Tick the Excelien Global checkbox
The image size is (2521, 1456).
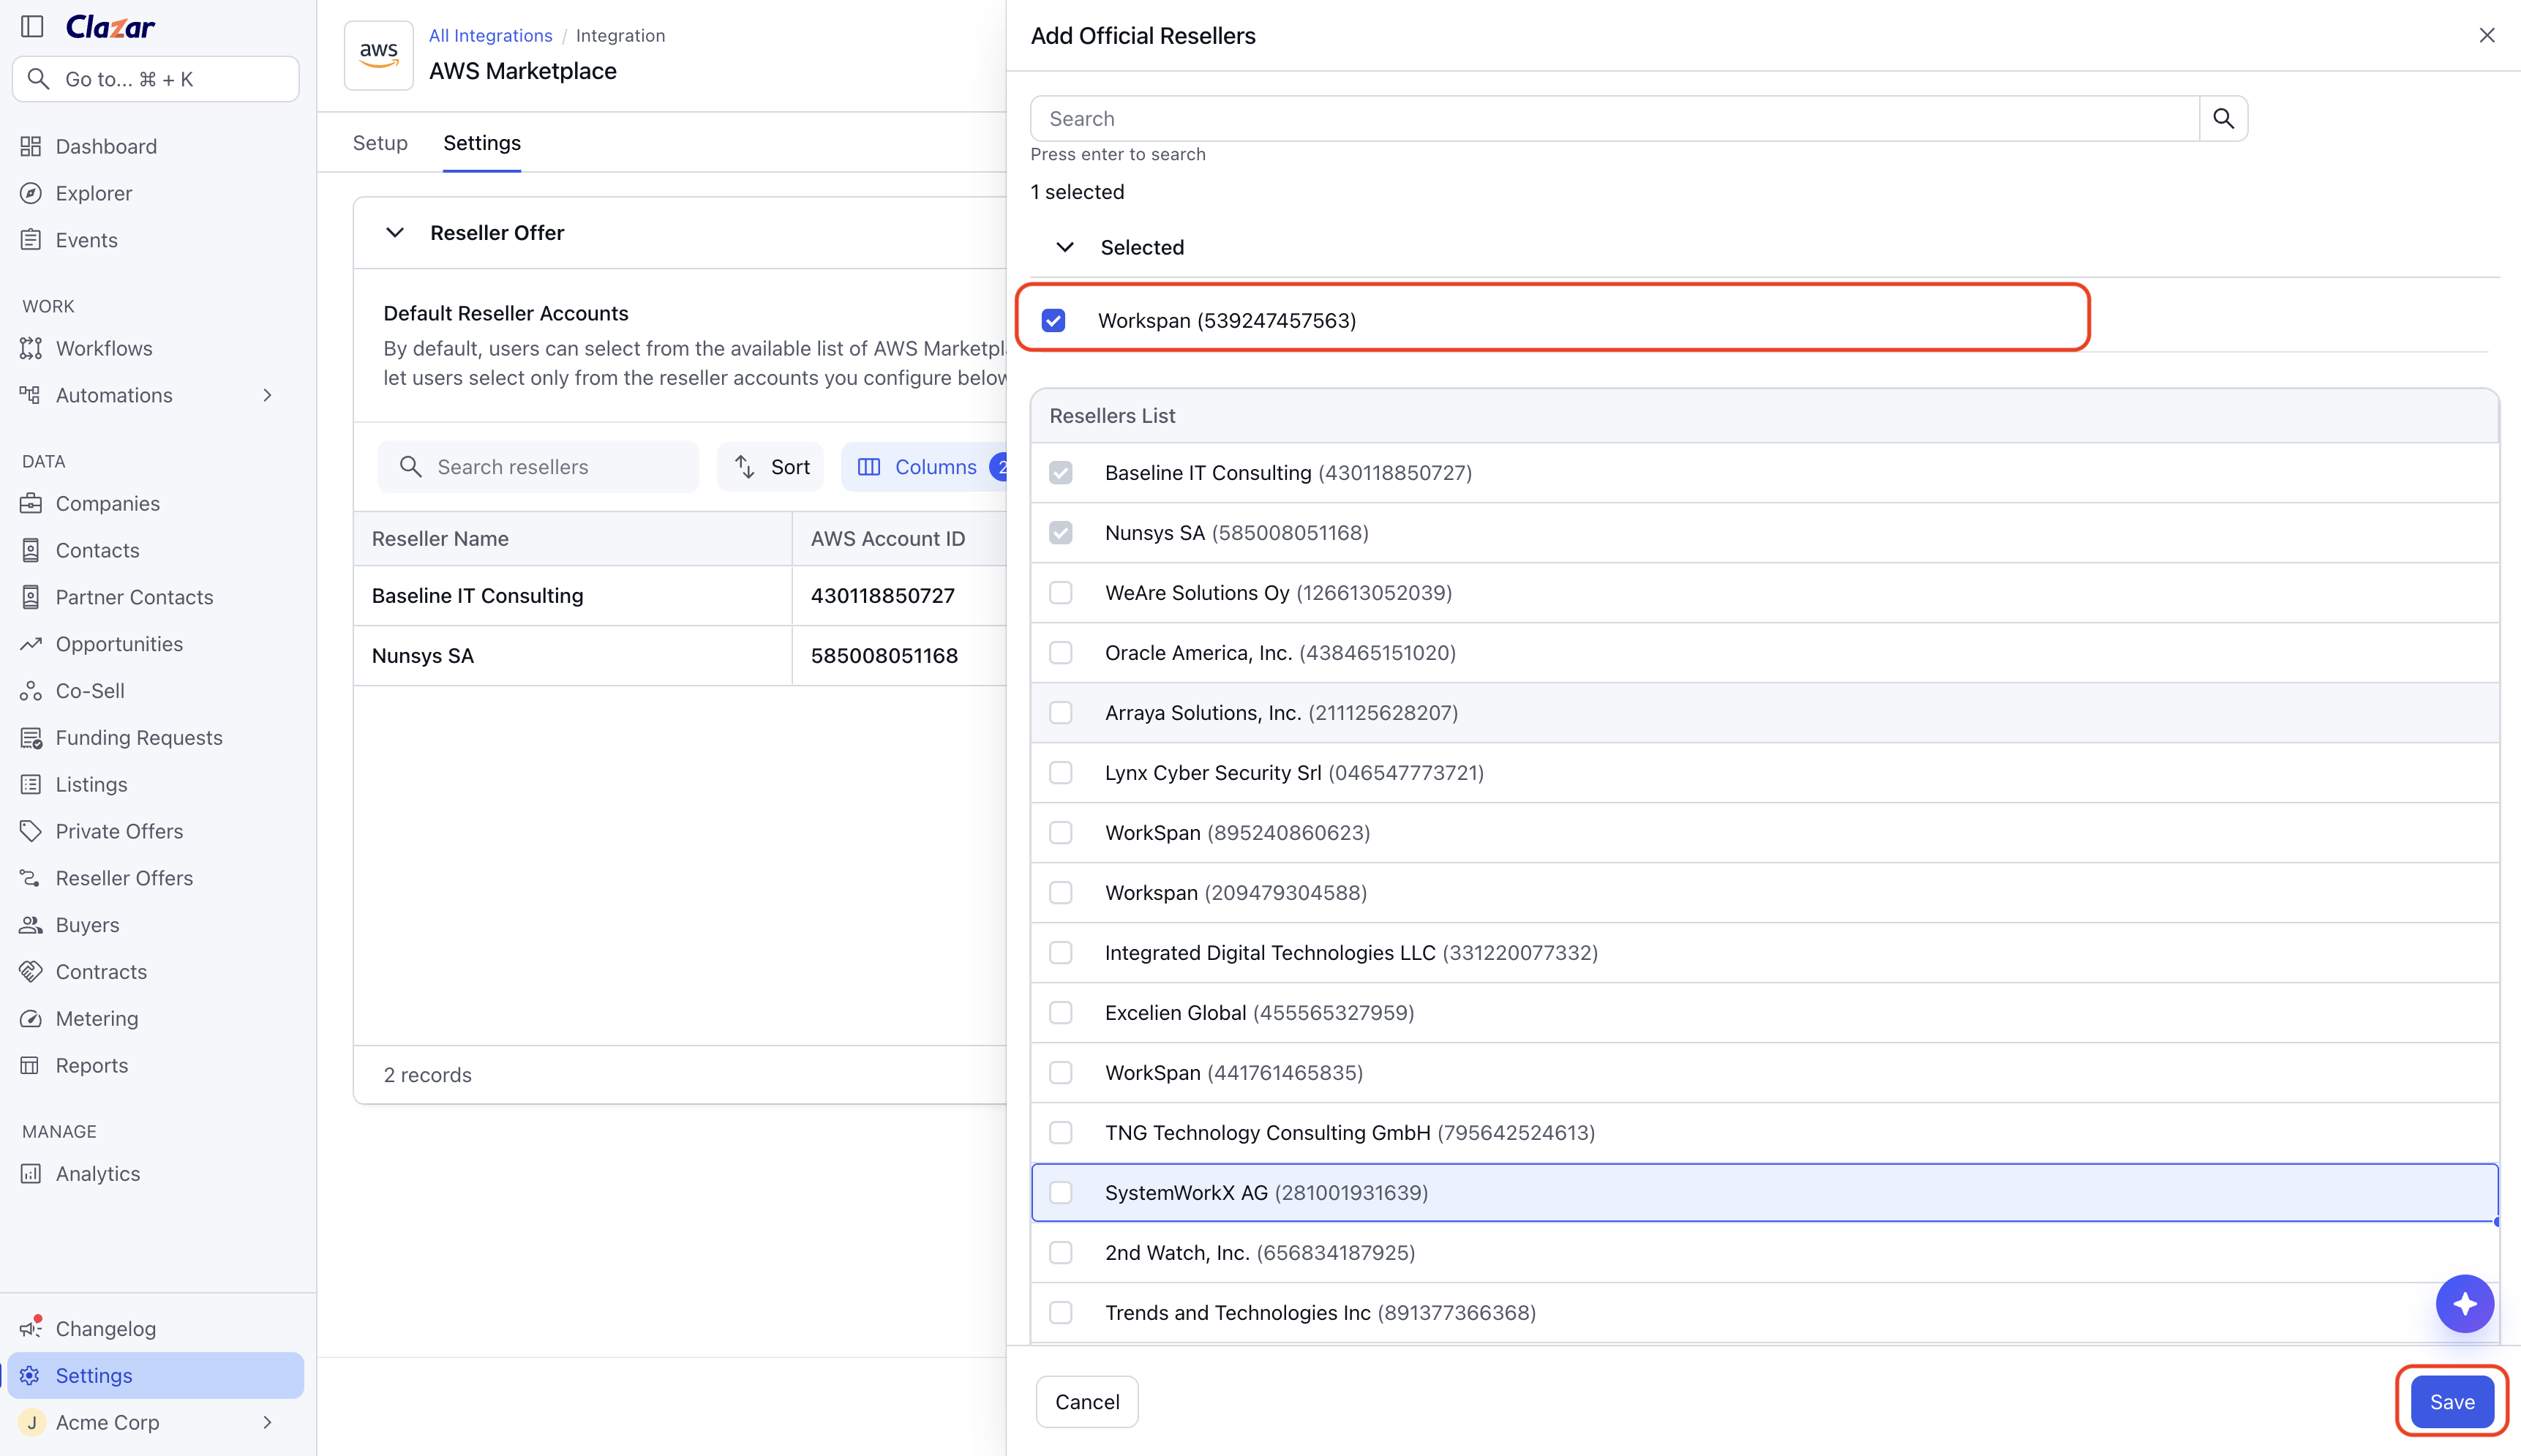pos(1061,1013)
